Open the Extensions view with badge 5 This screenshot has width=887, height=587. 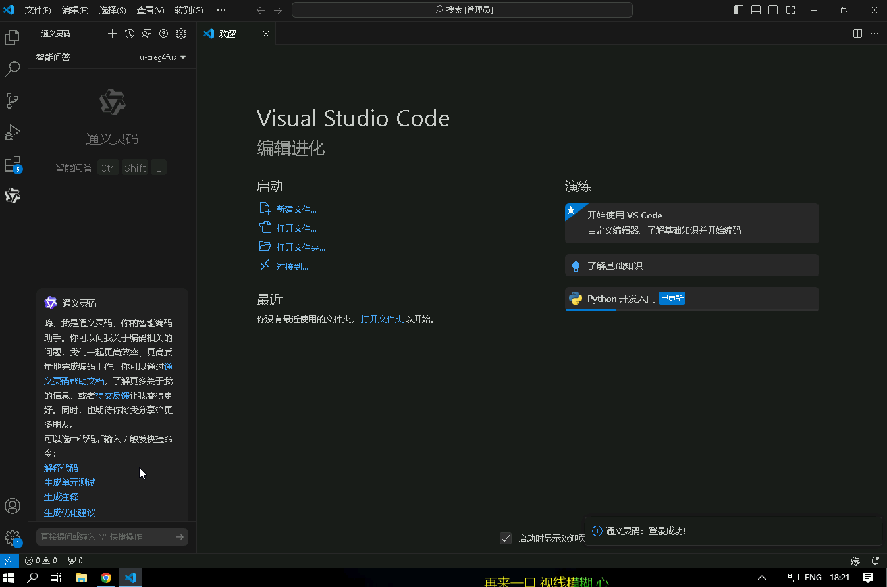13,164
